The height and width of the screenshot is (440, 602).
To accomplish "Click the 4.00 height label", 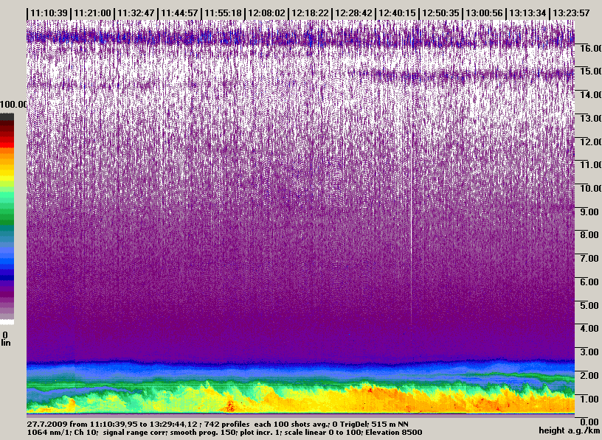I will (x=589, y=329).
